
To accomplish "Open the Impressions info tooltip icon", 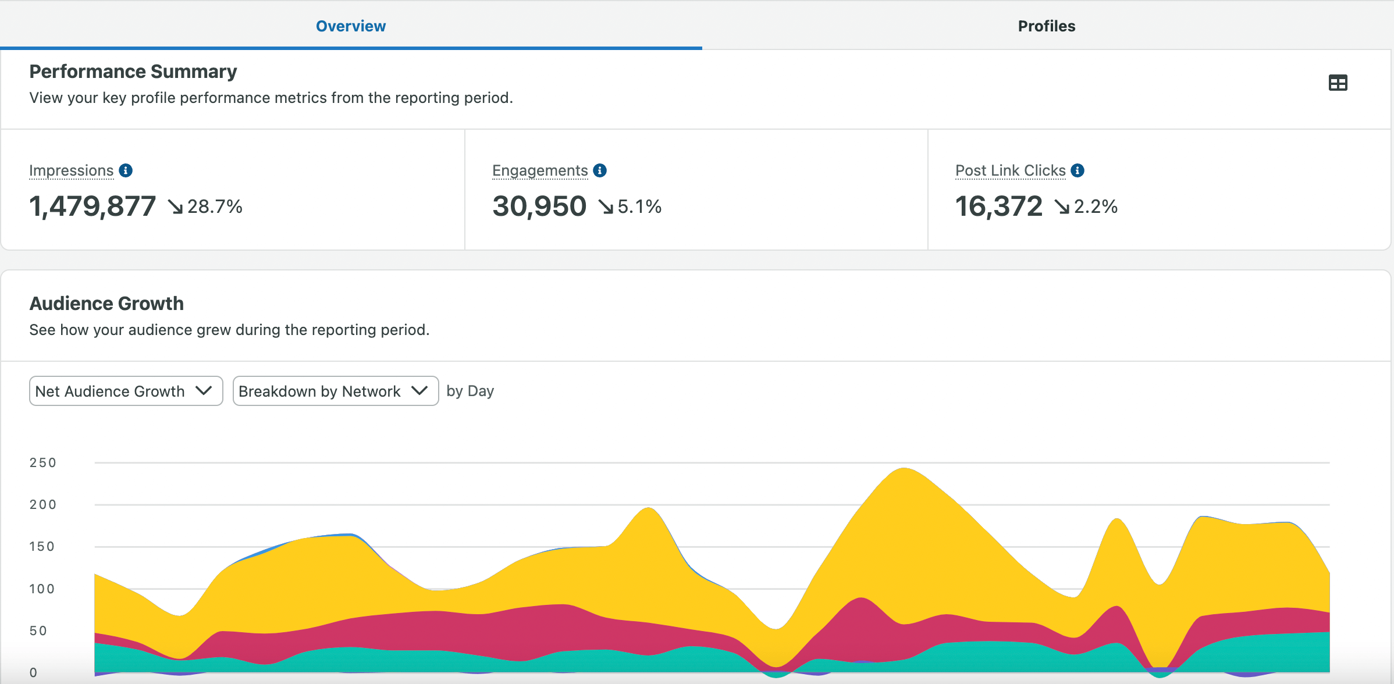I will click(x=126, y=170).
